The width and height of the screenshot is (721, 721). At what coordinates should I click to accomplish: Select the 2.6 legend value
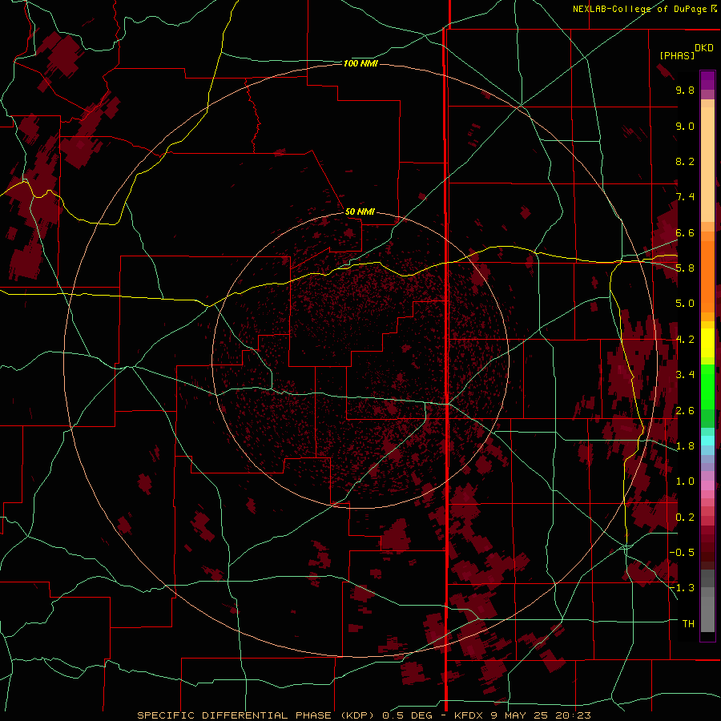[685, 411]
